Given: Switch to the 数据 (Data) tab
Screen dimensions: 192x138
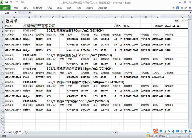Looking at the screenshot, I should [59, 8].
